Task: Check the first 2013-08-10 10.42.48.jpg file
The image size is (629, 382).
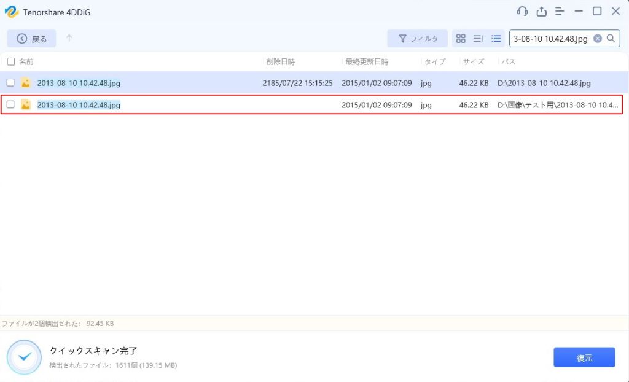Action: [x=10, y=83]
